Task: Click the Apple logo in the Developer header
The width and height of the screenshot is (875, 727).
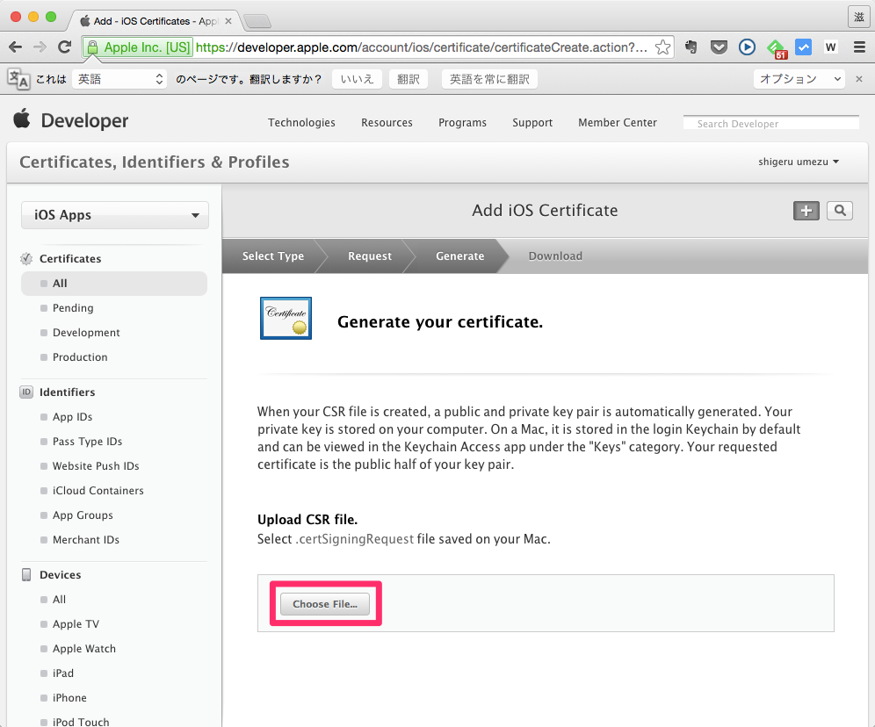Action: point(22,119)
